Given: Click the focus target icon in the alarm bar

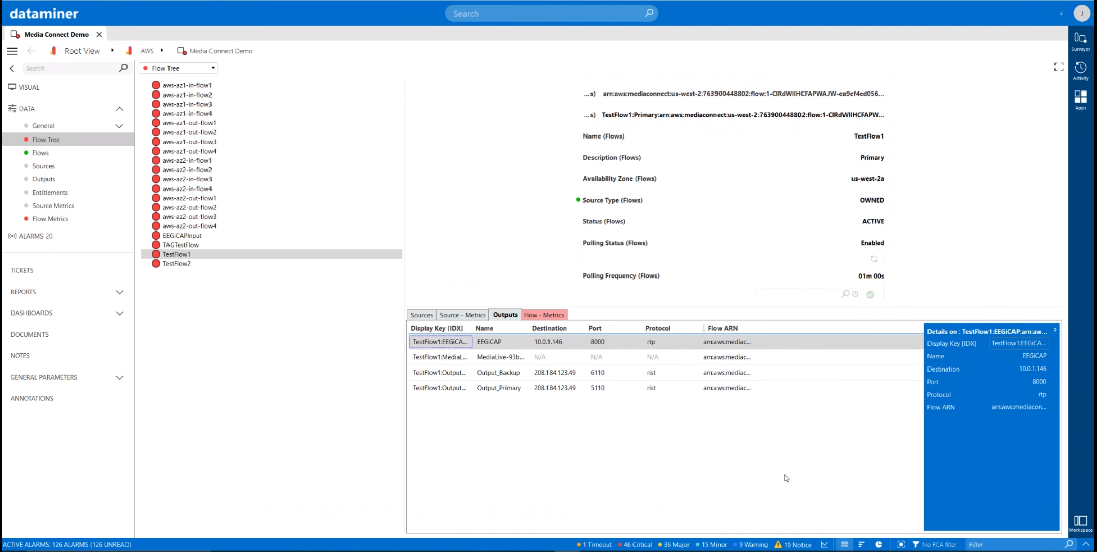Looking at the screenshot, I should pos(901,544).
